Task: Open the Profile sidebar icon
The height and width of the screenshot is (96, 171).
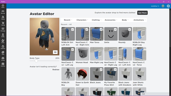Action: [x=3, y=35]
